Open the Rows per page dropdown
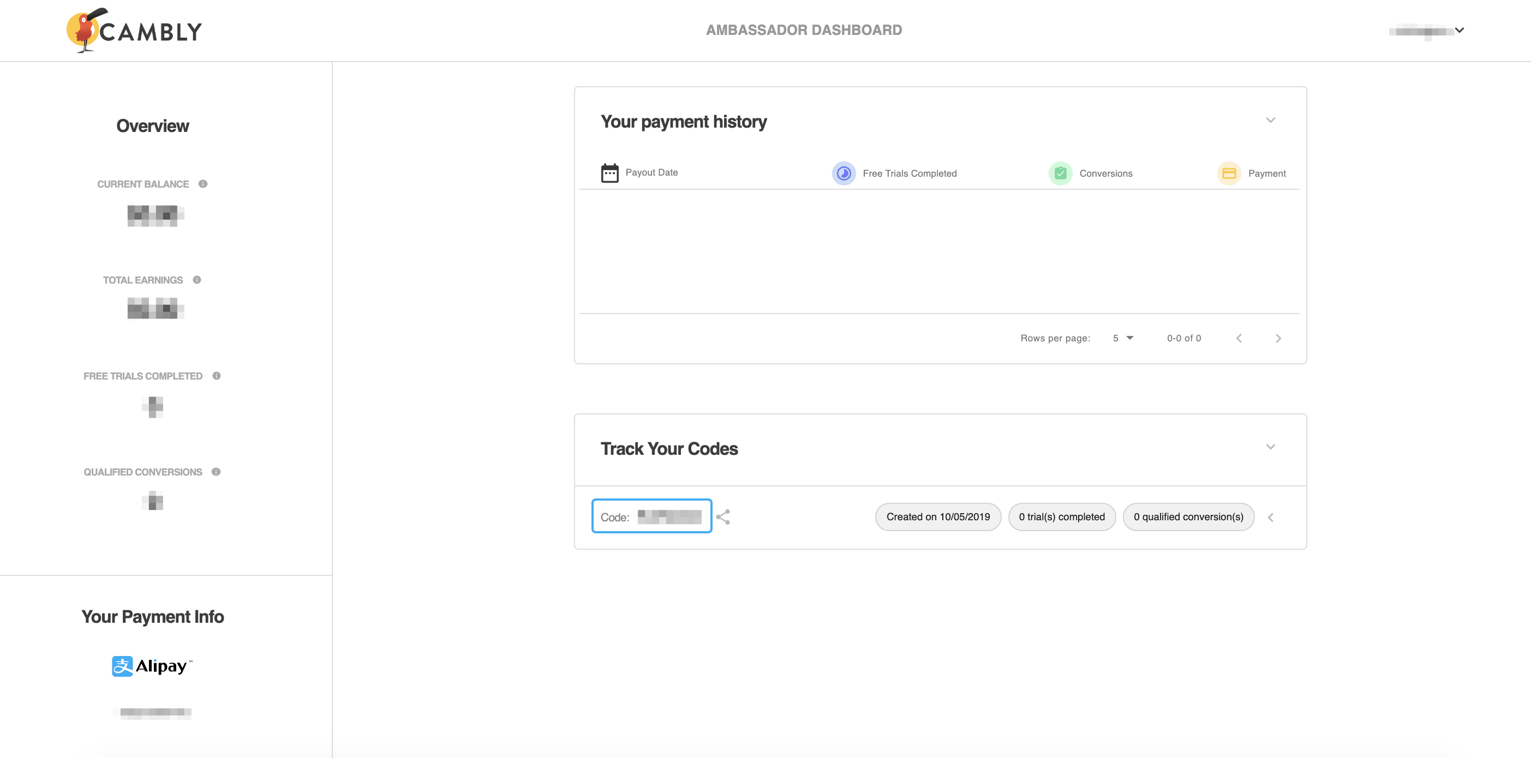The image size is (1531, 758). 1123,338
